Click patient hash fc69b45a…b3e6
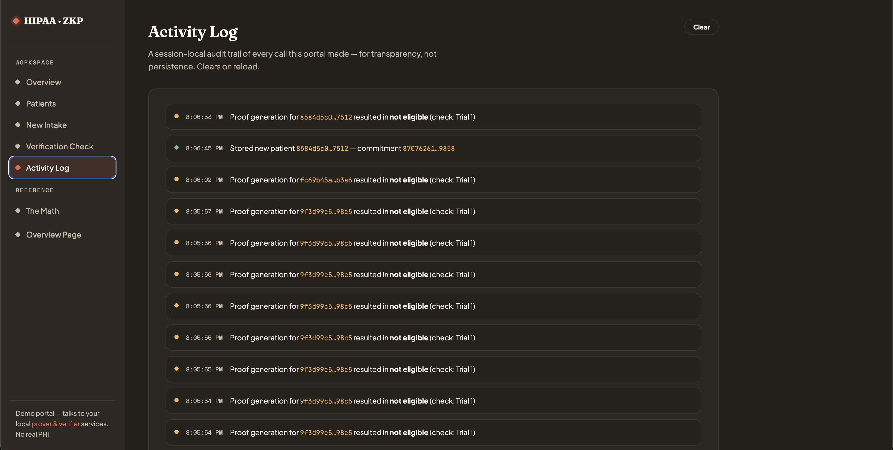The image size is (893, 450). coord(326,180)
